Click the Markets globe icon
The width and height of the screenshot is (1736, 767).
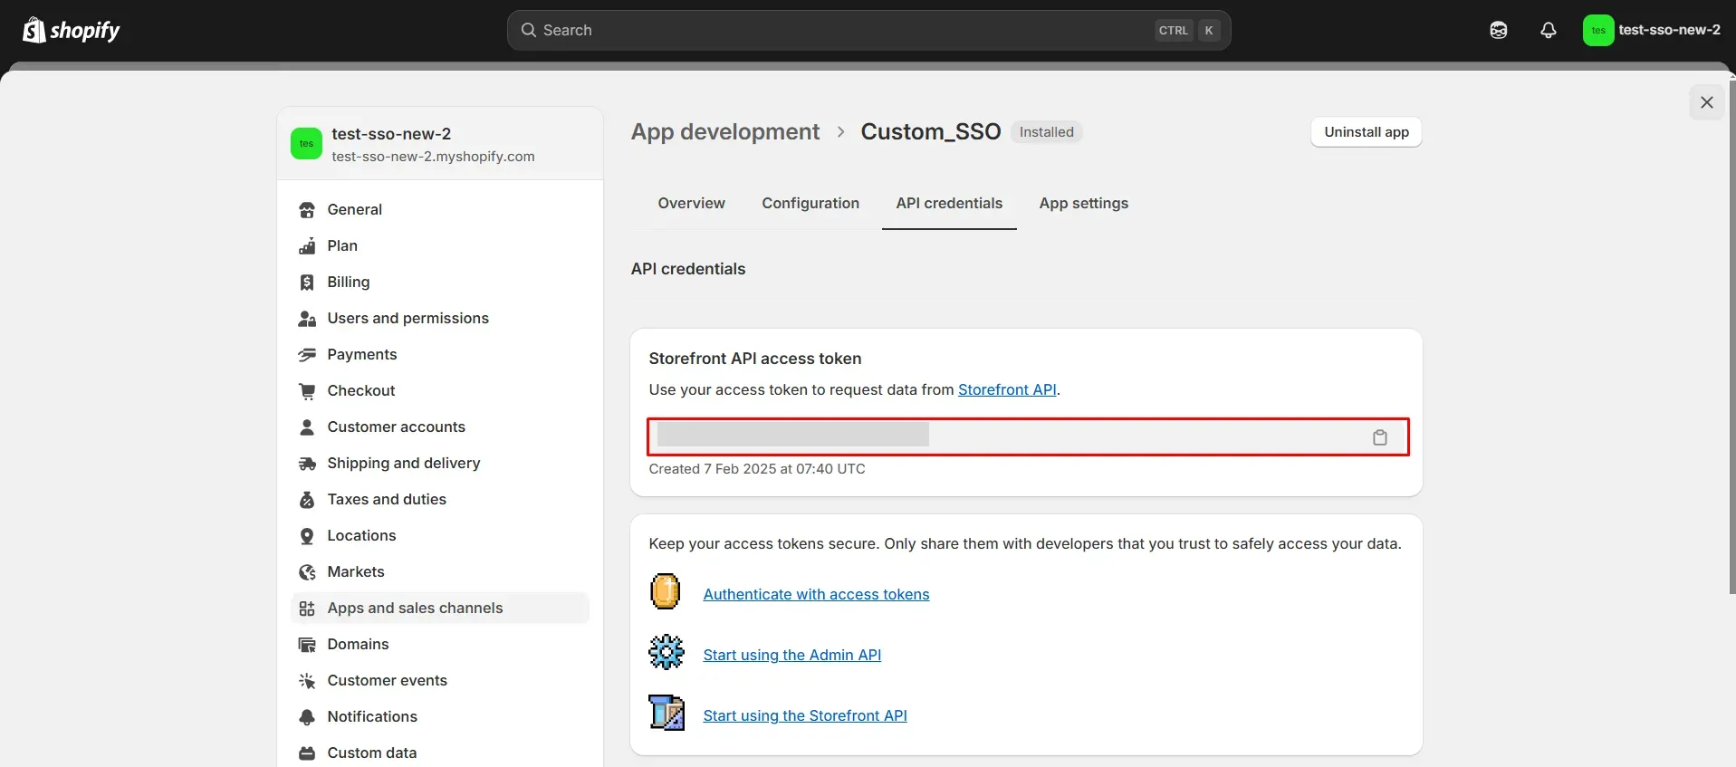pyautogui.click(x=307, y=572)
